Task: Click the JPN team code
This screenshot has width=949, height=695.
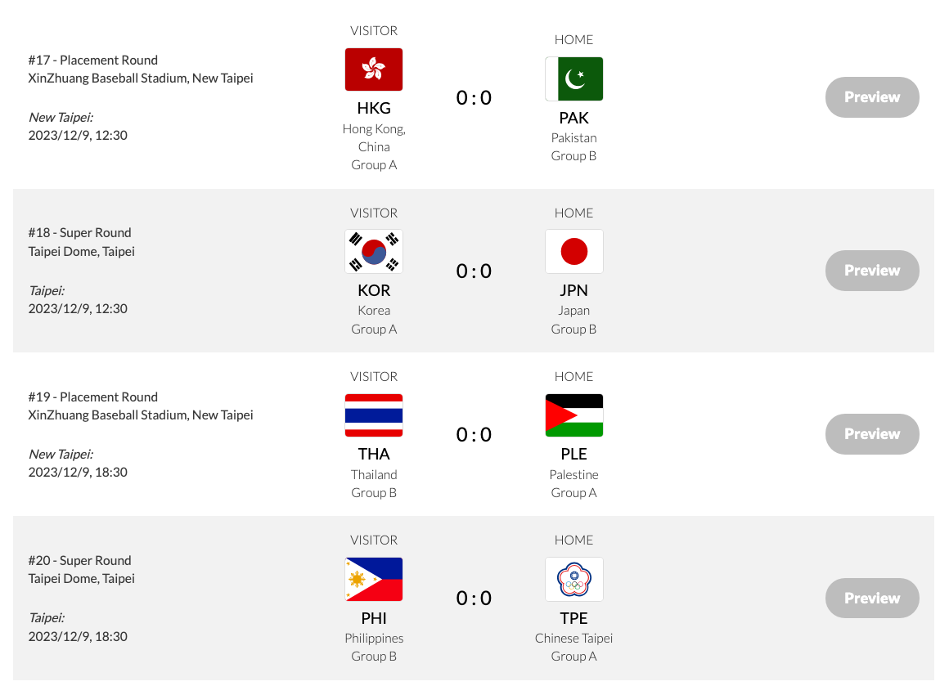Action: tap(573, 290)
